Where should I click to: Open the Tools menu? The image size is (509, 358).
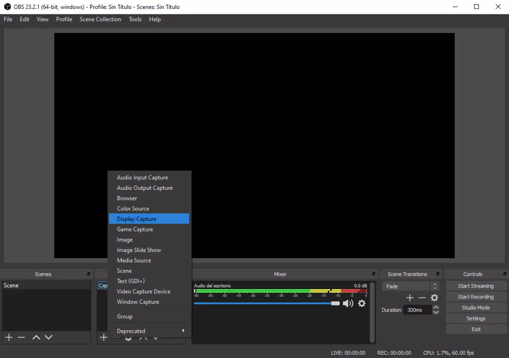(135, 19)
